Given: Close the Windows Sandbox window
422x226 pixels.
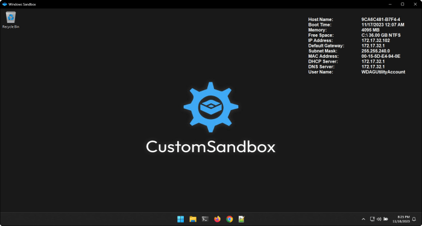Looking at the screenshot, I should 415,4.
